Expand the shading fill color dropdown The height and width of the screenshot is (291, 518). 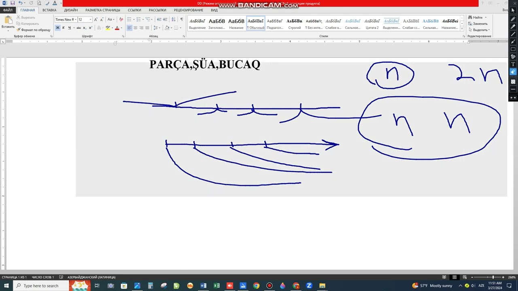pyautogui.click(x=171, y=28)
